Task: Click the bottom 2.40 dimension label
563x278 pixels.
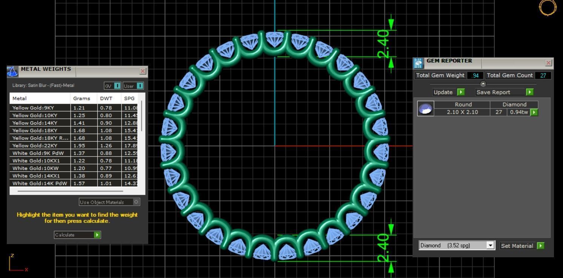Action: point(383,247)
